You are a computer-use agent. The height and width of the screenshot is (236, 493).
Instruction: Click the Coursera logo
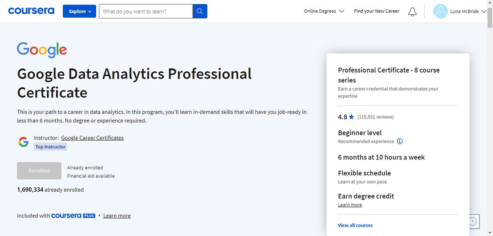pyautogui.click(x=31, y=11)
